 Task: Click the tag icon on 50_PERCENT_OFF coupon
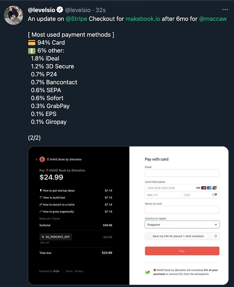tap(43, 237)
